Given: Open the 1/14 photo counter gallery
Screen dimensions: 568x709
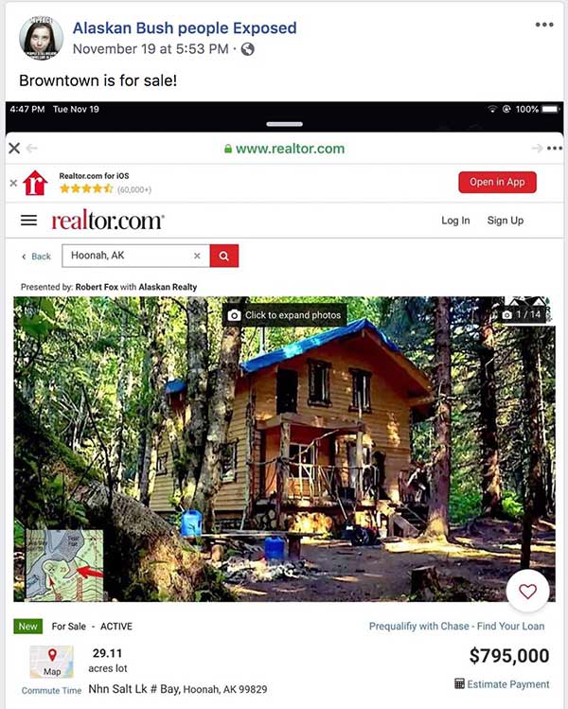Looking at the screenshot, I should pos(522,314).
